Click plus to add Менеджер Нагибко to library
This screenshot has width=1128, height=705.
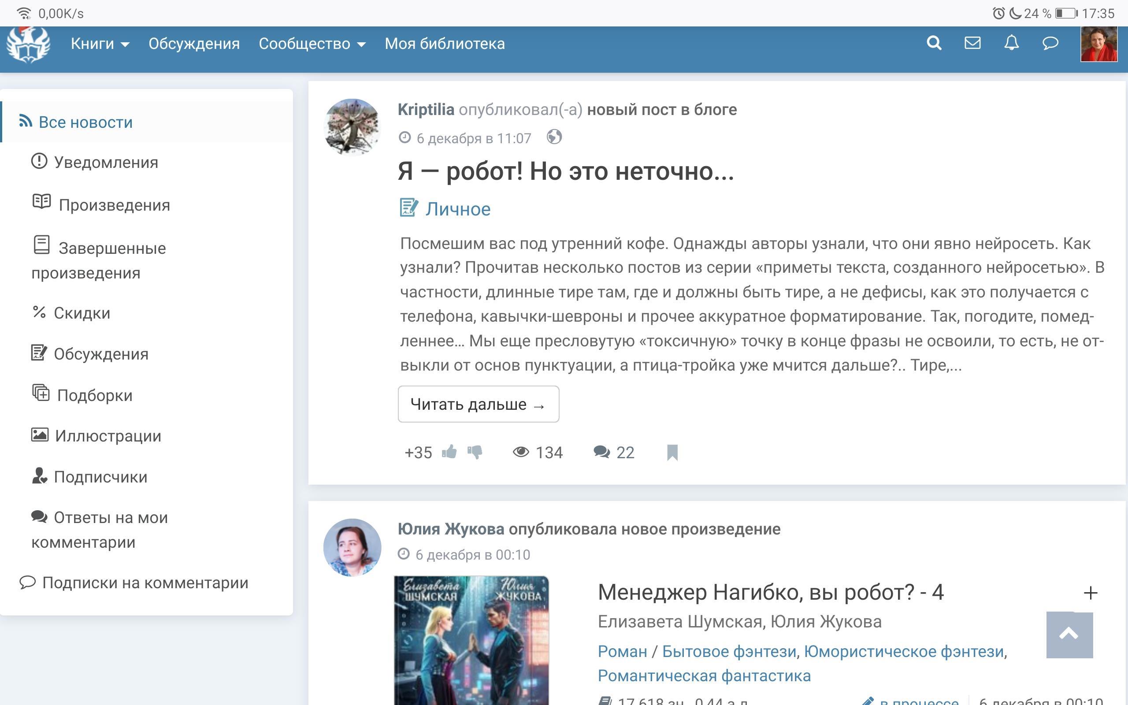coord(1090,593)
